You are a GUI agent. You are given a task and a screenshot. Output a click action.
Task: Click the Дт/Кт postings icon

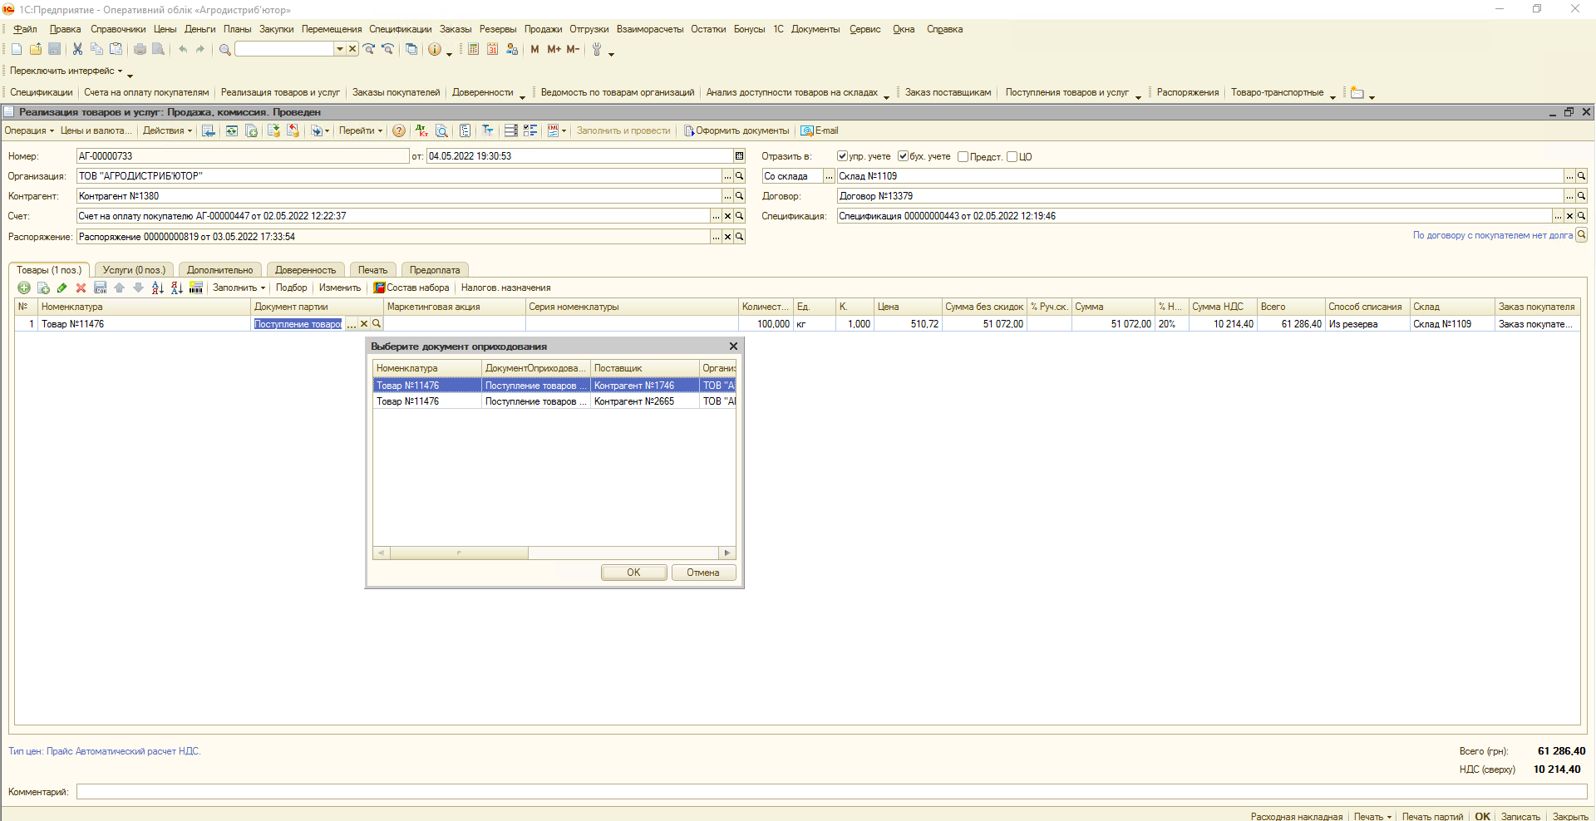click(x=421, y=131)
